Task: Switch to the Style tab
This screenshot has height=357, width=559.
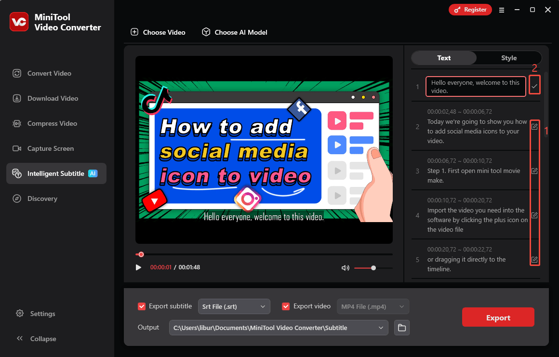Action: pos(509,58)
